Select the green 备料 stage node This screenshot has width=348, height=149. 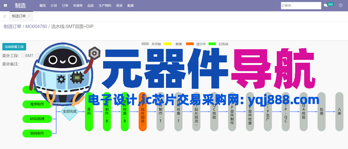89,112
